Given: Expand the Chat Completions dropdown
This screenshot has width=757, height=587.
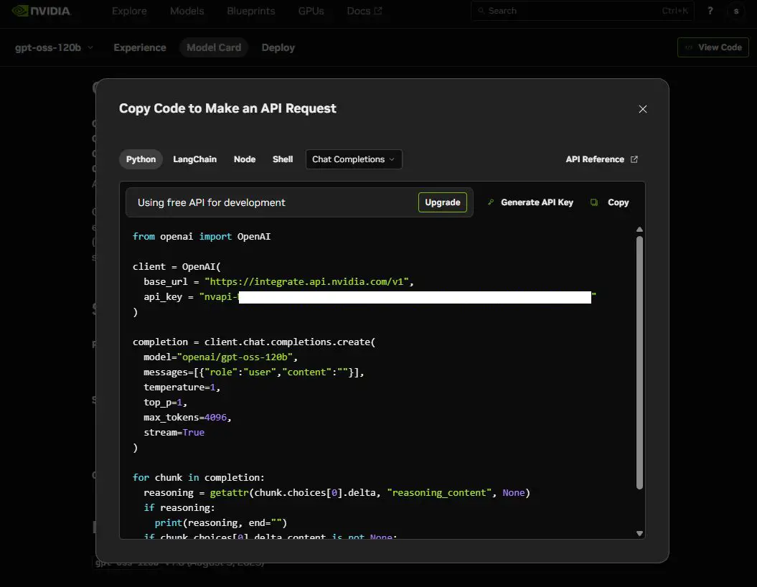Looking at the screenshot, I should [354, 159].
